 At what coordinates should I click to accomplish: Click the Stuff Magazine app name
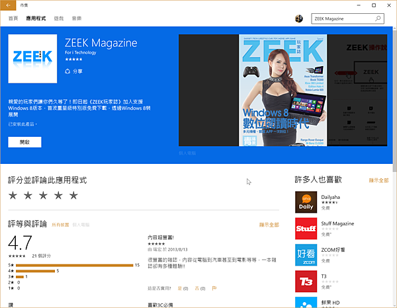pyautogui.click(x=337, y=223)
